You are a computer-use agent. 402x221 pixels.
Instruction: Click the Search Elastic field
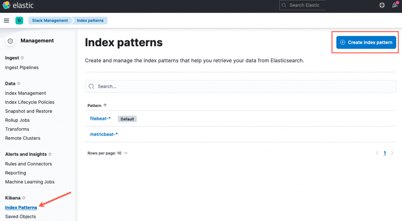point(303,5)
